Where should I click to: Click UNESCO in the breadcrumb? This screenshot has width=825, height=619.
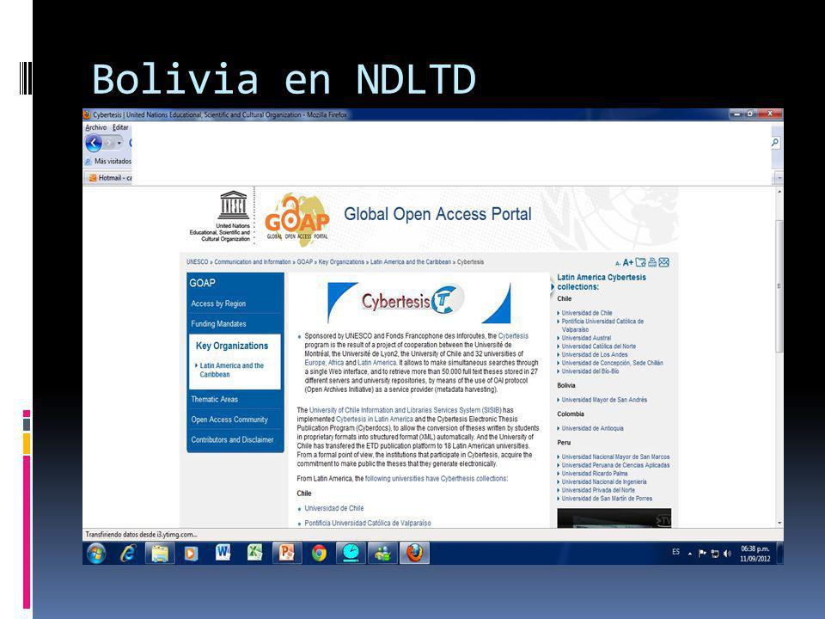[x=198, y=261]
